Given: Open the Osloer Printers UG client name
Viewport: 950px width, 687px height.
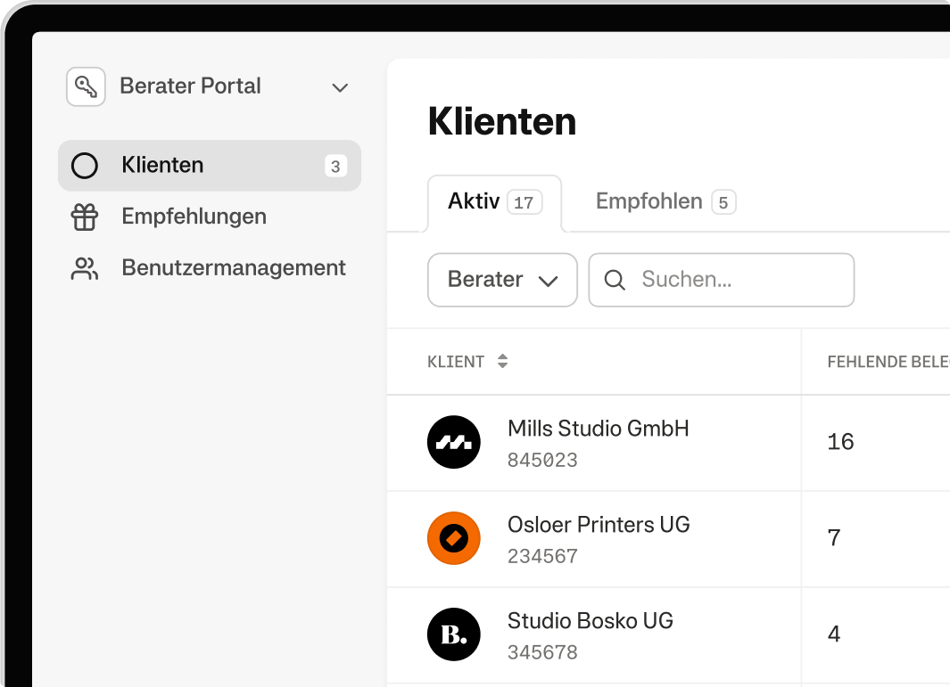Looking at the screenshot, I should pos(599,525).
